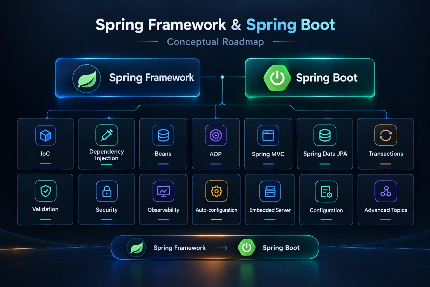Select the large Spring Boot header label
Image resolution: width=430 pixels, height=287 pixels.
[327, 78]
